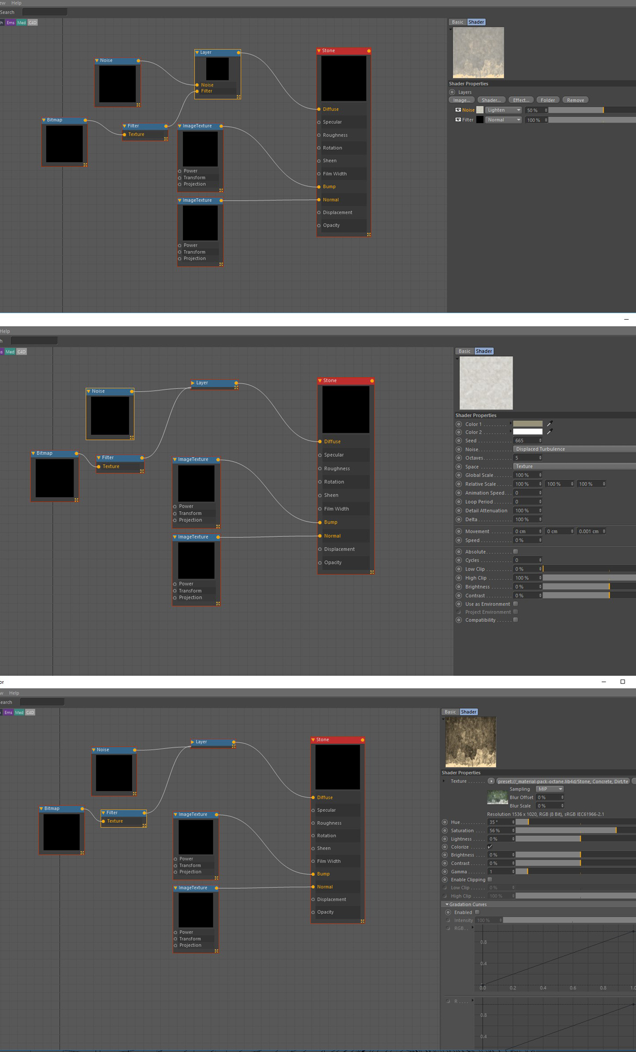636x1052 pixels.
Task: Click the Folder button
Action: tap(548, 100)
